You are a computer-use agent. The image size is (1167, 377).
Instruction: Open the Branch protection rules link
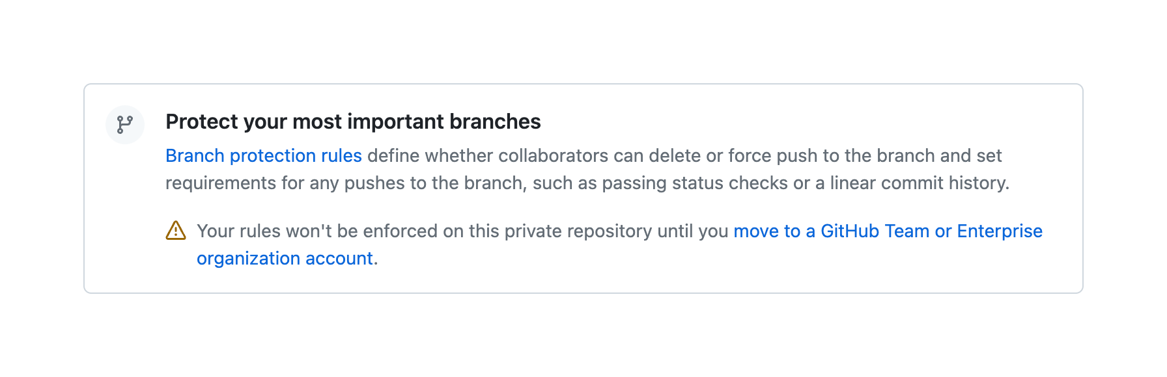click(x=263, y=156)
